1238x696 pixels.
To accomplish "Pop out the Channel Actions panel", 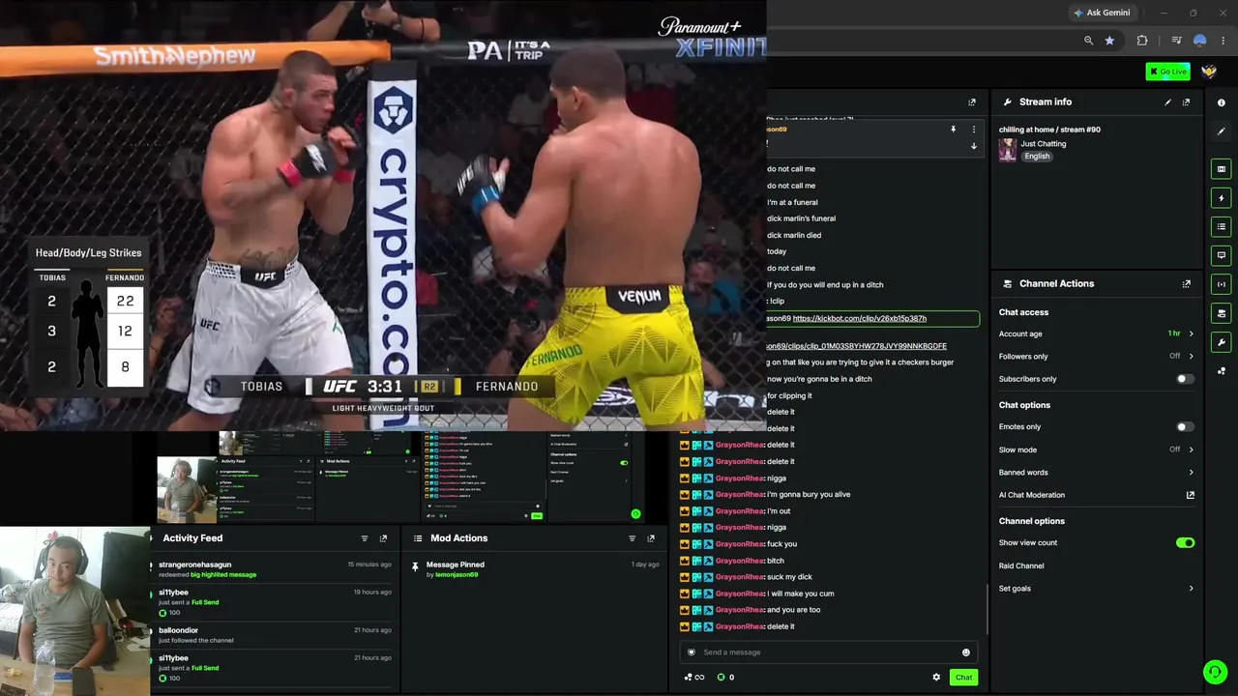I will (1186, 283).
